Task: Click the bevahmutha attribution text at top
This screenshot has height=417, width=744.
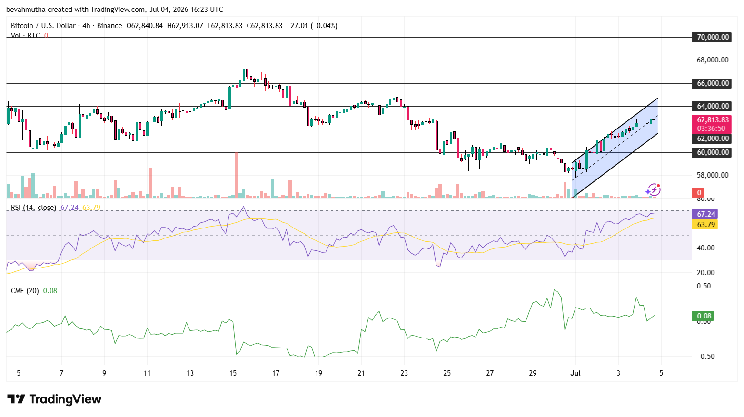Action: coord(114,10)
